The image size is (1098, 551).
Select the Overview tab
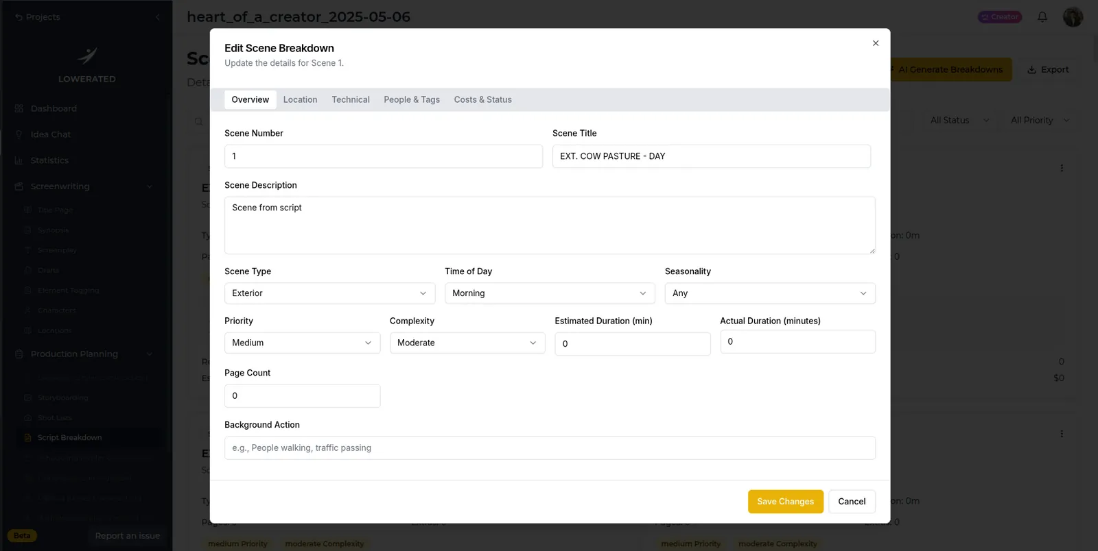(x=250, y=100)
